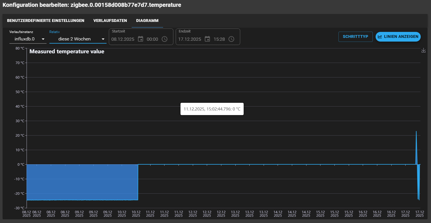Click the 20 °C axis label
The image size is (431, 223).
click(x=20, y=135)
